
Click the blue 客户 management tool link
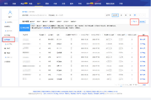[45, 28]
